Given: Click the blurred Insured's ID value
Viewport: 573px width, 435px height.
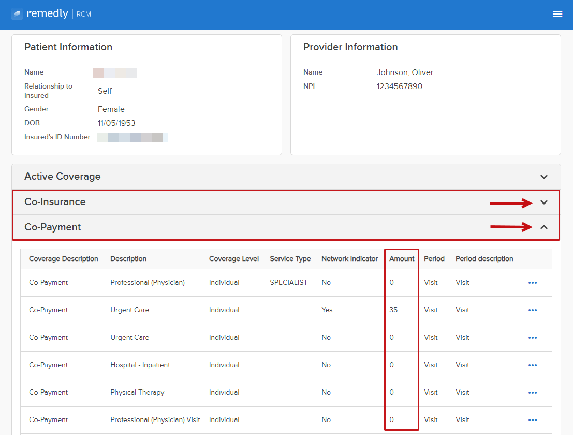Looking at the screenshot, I should point(133,137).
